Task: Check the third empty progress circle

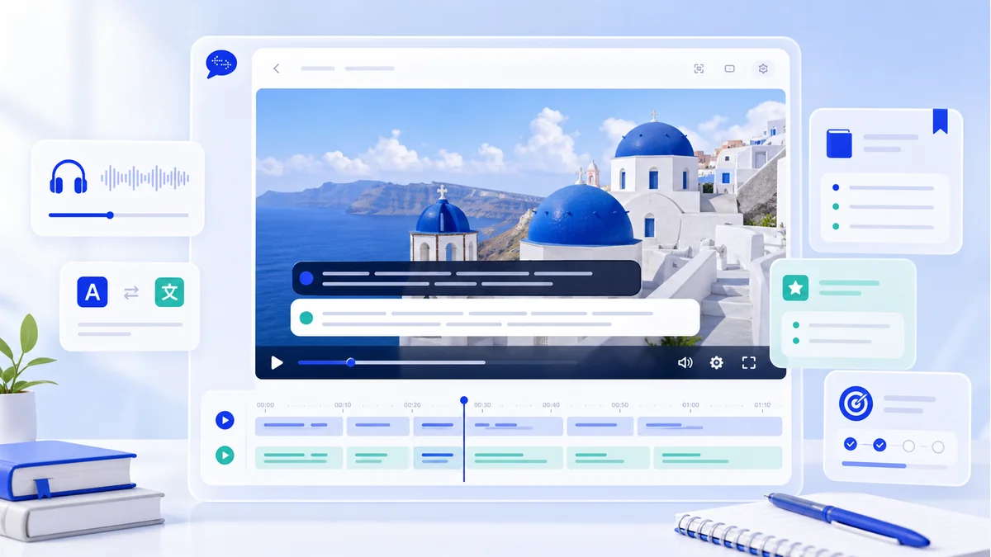Action: pyautogui.click(x=908, y=446)
